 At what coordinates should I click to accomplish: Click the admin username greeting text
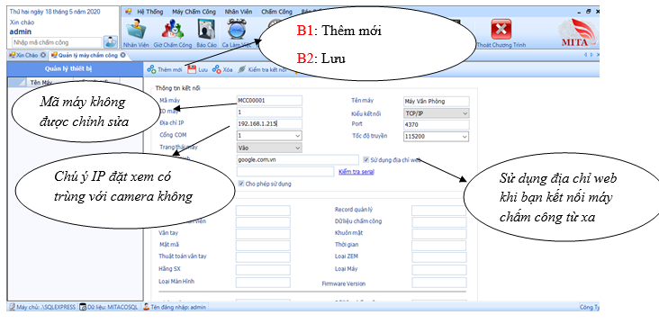click(20, 31)
